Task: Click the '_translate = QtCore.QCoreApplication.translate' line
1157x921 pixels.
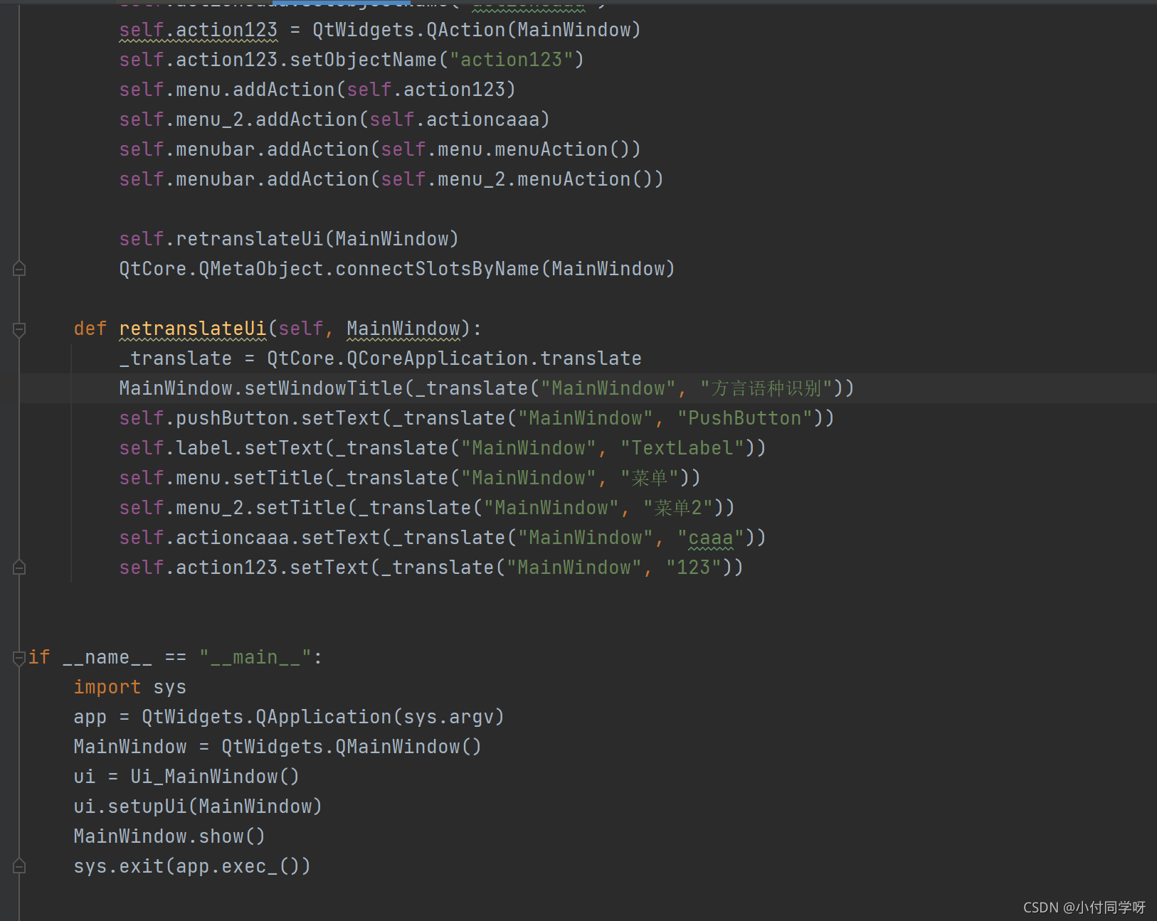Action: tap(380, 358)
